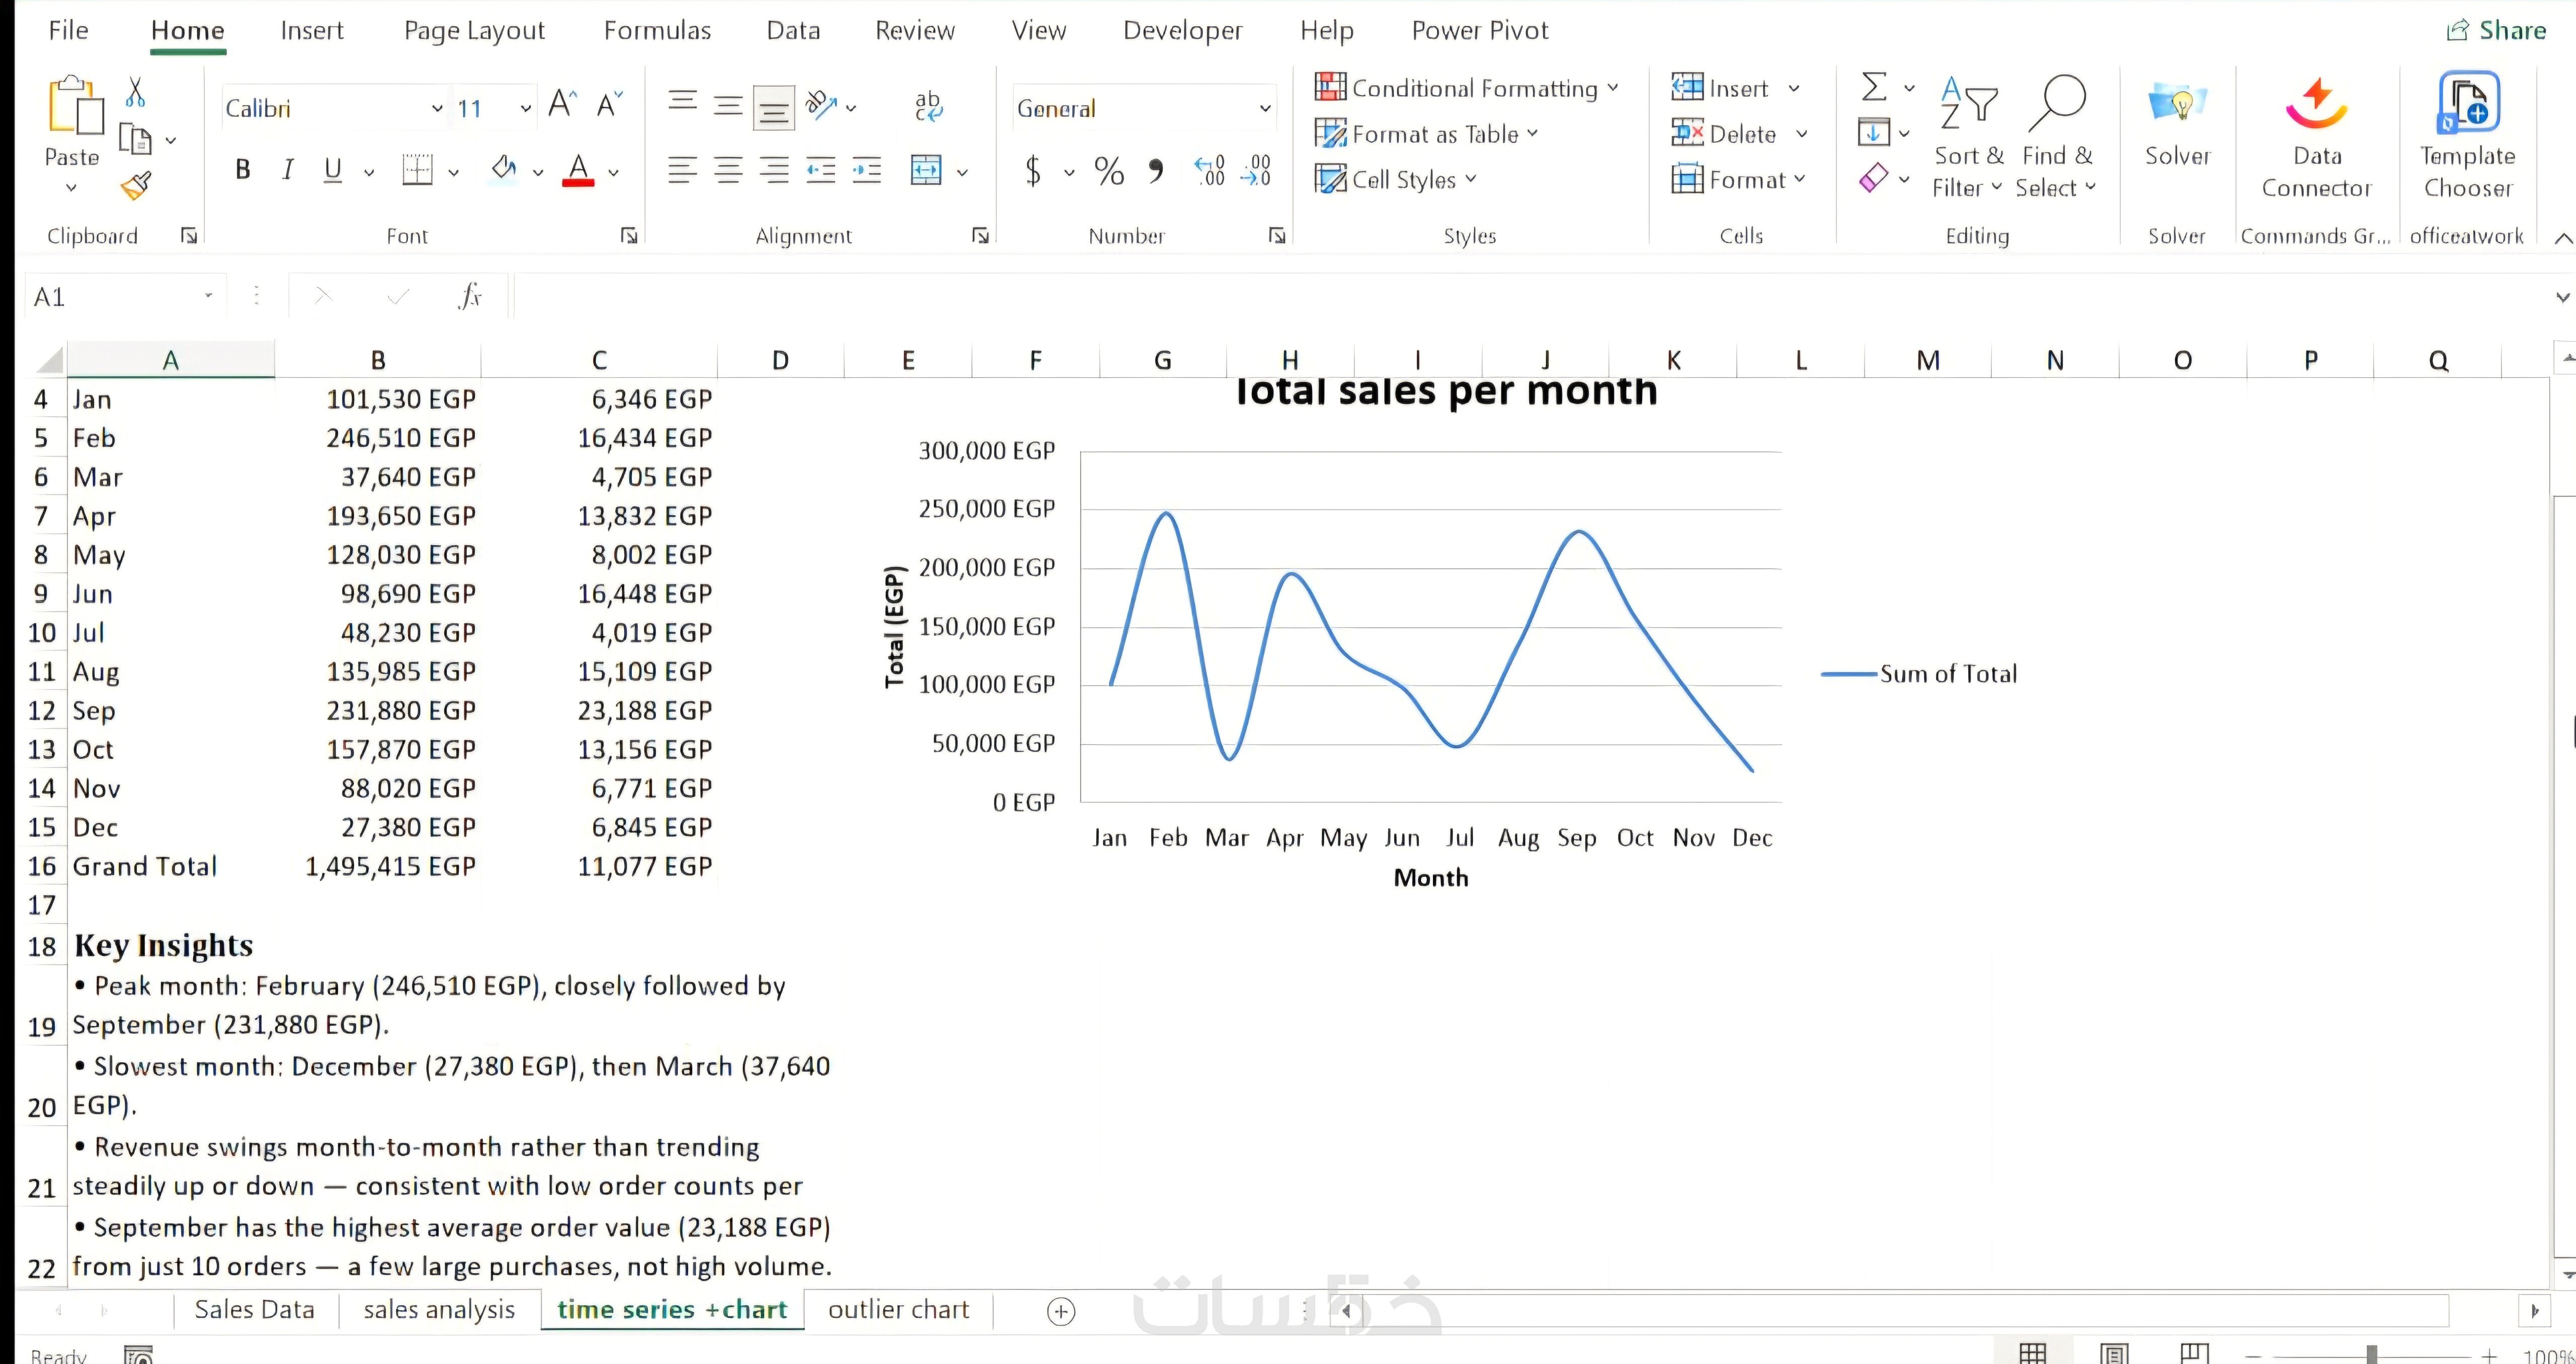Toggle Middle Align
The width and height of the screenshot is (2576, 1364).
pos(728,105)
